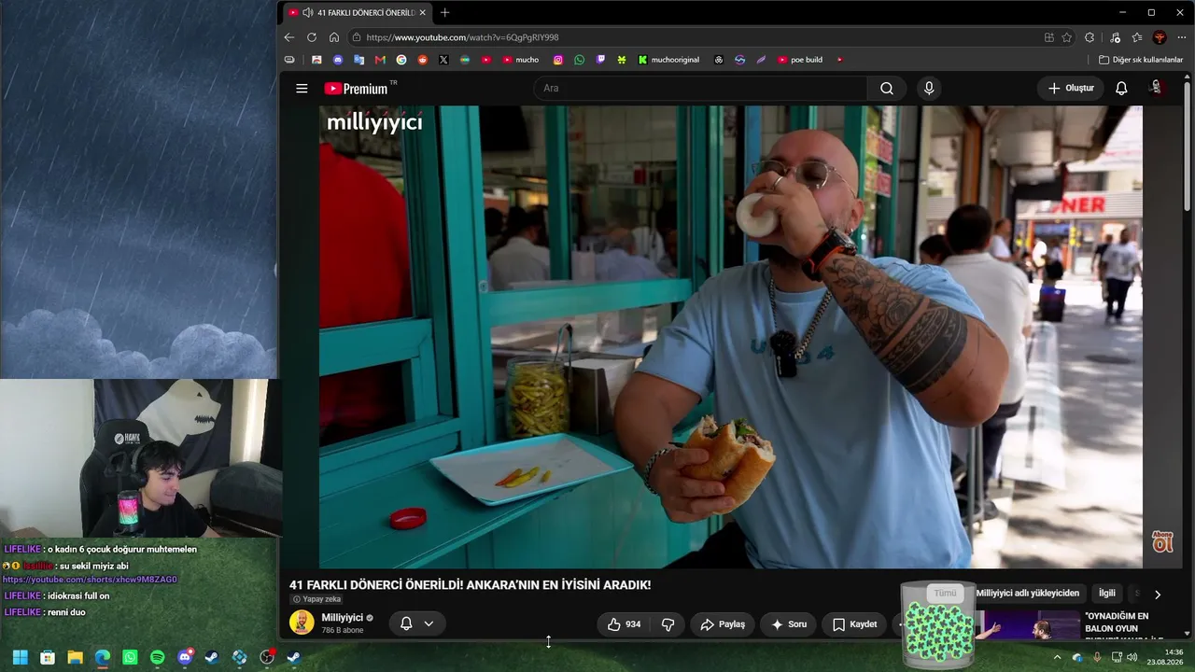Open Spotify from the taskbar
Image resolution: width=1195 pixels, height=672 pixels.
pos(157,657)
